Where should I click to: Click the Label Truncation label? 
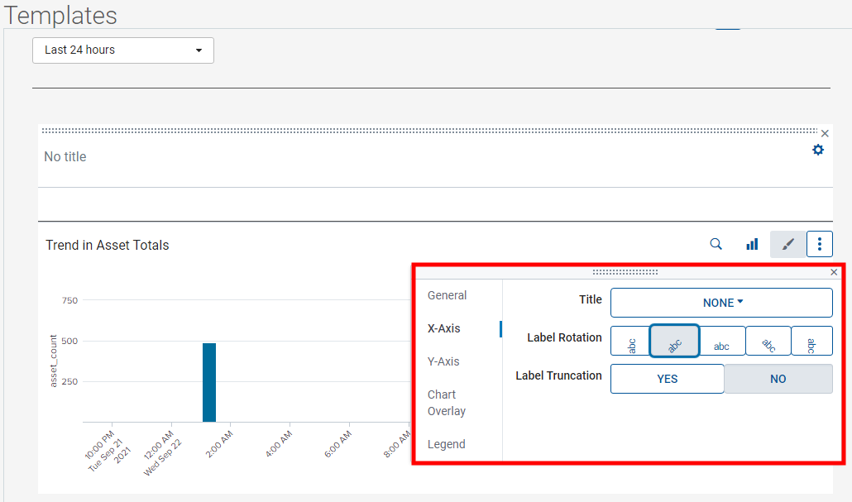(x=558, y=375)
